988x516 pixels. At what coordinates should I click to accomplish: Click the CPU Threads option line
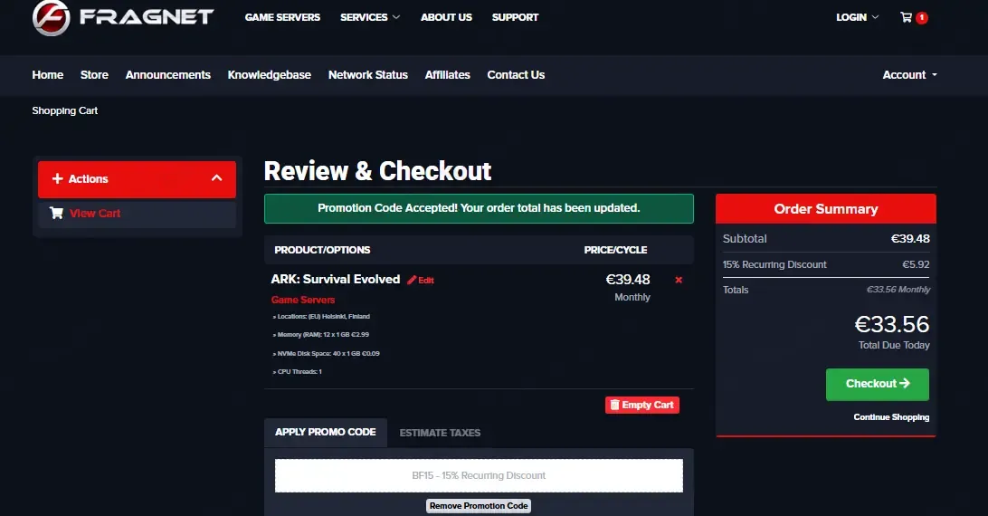(297, 371)
